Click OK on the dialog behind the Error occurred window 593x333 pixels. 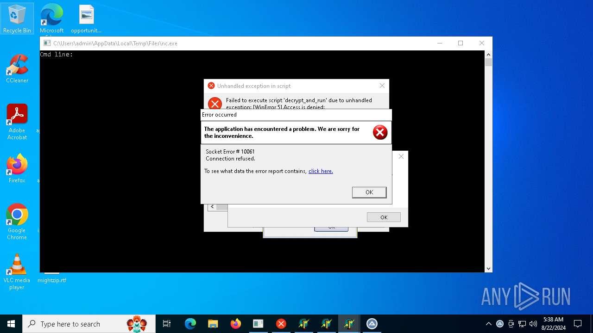point(384,217)
